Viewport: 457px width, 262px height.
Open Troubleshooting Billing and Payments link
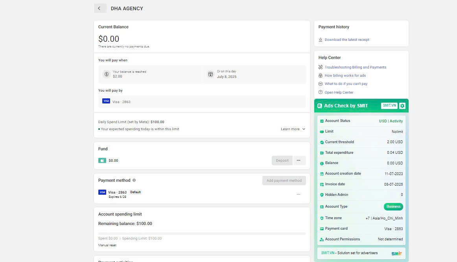pyautogui.click(x=355, y=67)
